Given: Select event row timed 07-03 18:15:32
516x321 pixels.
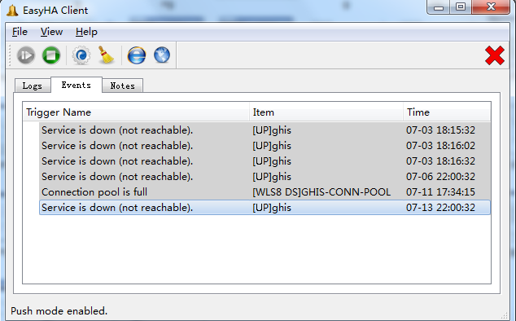Looking at the screenshot, I should [x=265, y=130].
